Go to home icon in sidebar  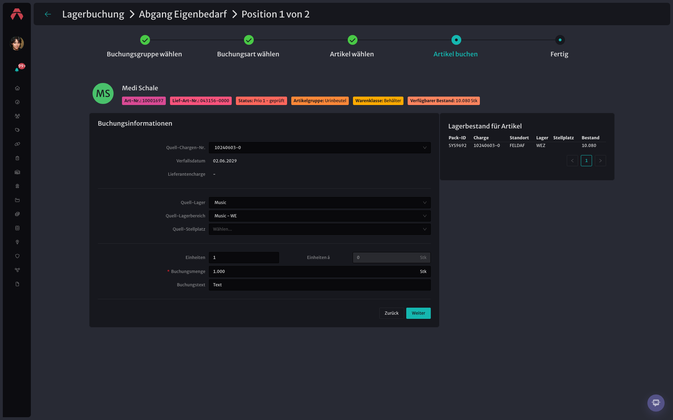pyautogui.click(x=17, y=88)
